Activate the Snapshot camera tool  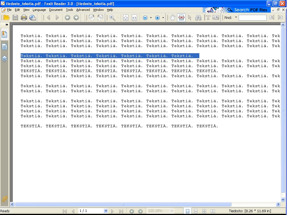pyautogui.click(x=216, y=18)
